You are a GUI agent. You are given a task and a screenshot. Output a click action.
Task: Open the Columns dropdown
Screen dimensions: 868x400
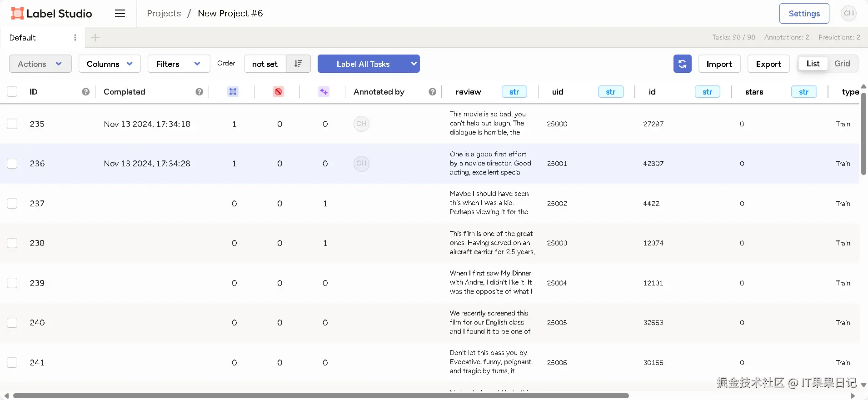pos(110,64)
